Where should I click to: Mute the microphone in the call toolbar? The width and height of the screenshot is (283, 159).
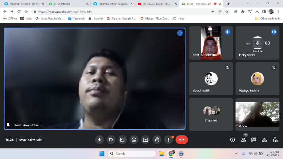coord(99,140)
